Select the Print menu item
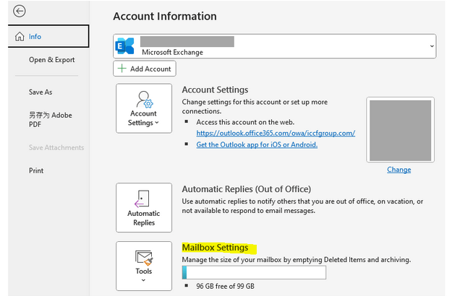The height and width of the screenshot is (296, 460). (x=36, y=171)
